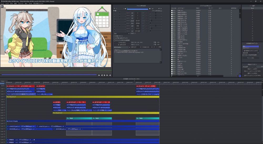263x144 pixels.
Task: Select the highlighted 通常 entry in RAM preview
Action: point(251,46)
